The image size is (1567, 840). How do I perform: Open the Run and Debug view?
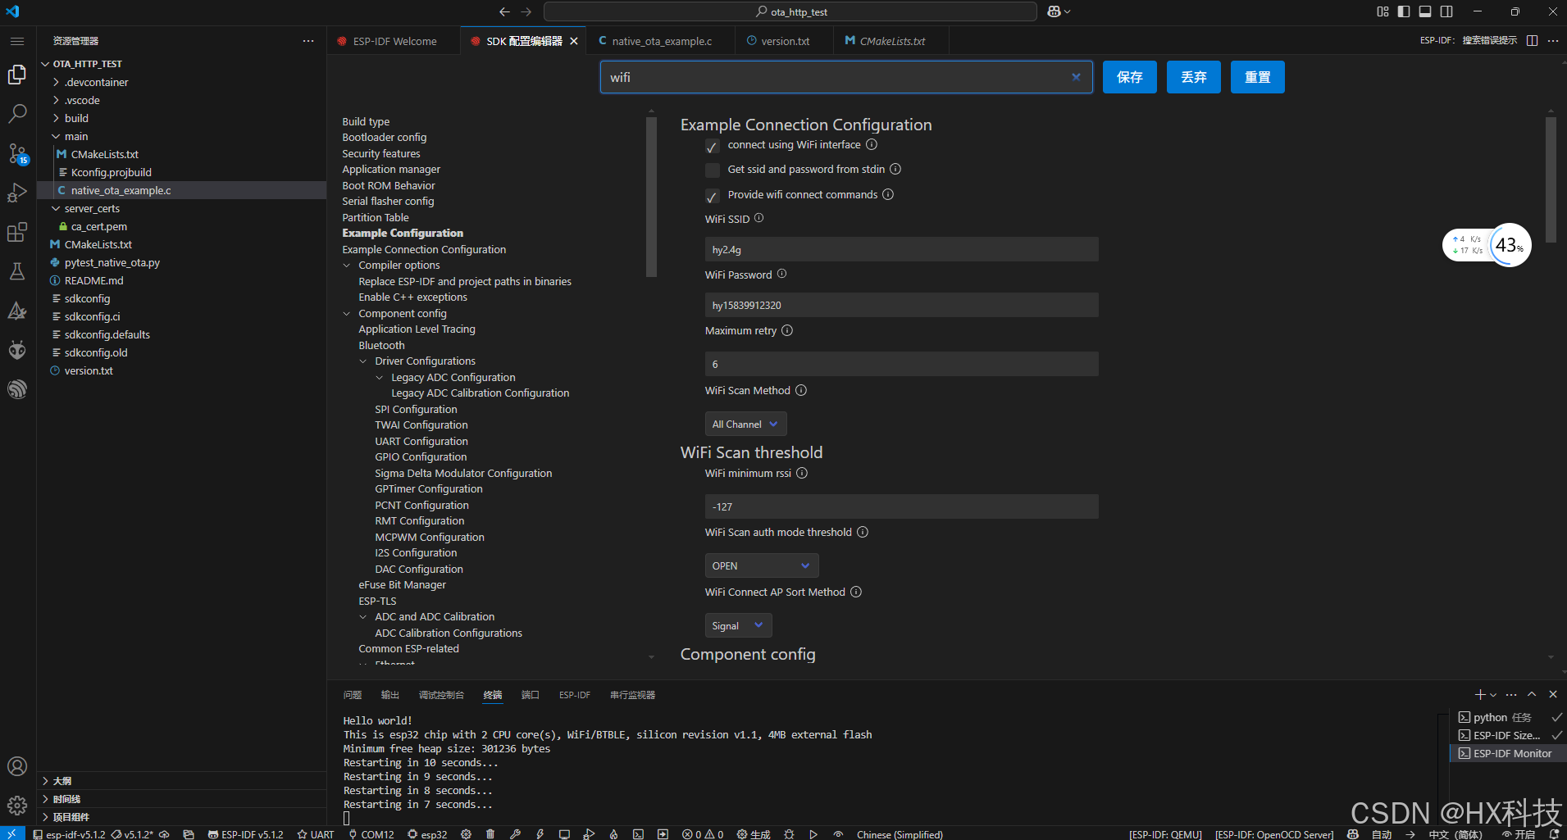[x=17, y=193]
